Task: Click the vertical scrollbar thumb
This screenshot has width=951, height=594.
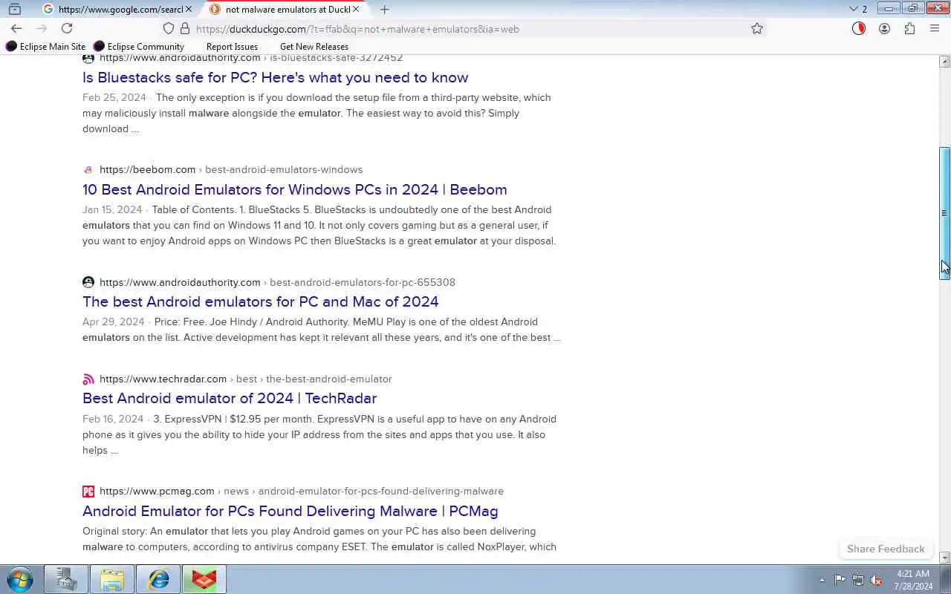Action: pos(944,213)
